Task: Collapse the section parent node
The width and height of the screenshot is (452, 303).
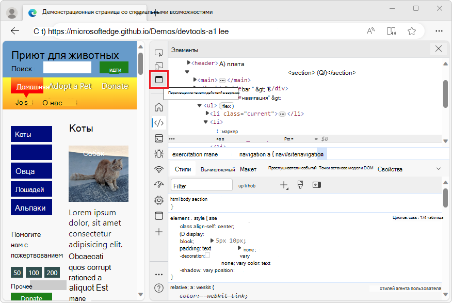Action: tap(187, 72)
